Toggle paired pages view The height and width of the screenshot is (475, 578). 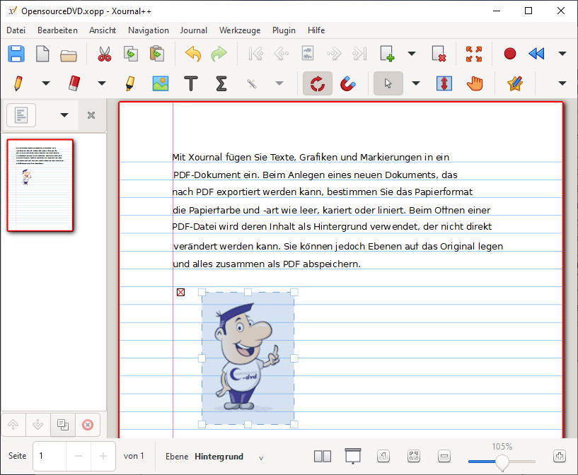point(322,456)
